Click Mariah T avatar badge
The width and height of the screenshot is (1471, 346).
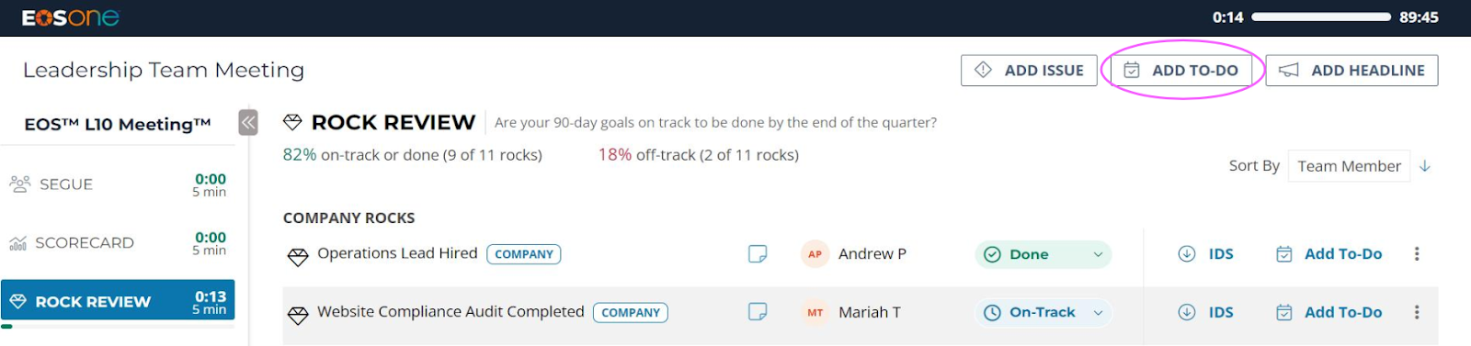click(815, 312)
